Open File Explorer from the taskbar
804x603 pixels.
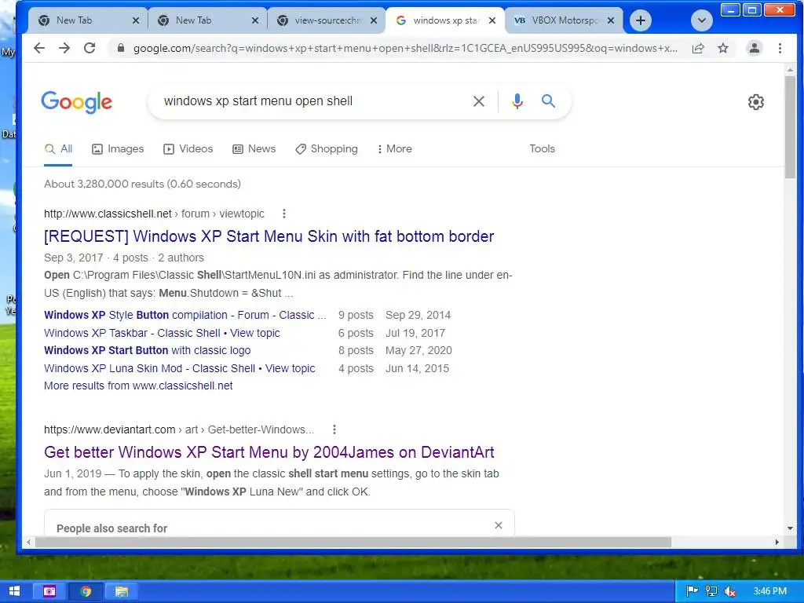122,591
